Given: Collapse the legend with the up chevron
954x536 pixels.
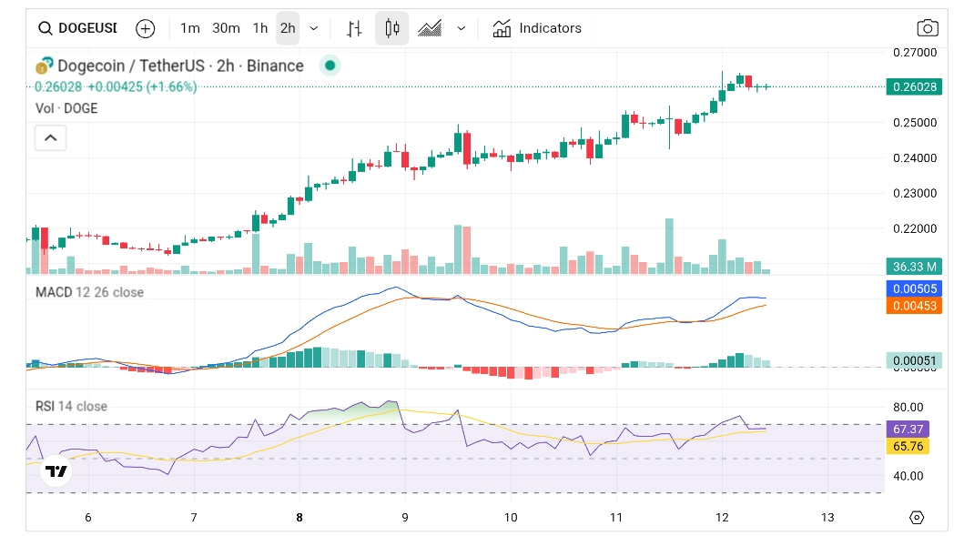Looking at the screenshot, I should point(50,137).
